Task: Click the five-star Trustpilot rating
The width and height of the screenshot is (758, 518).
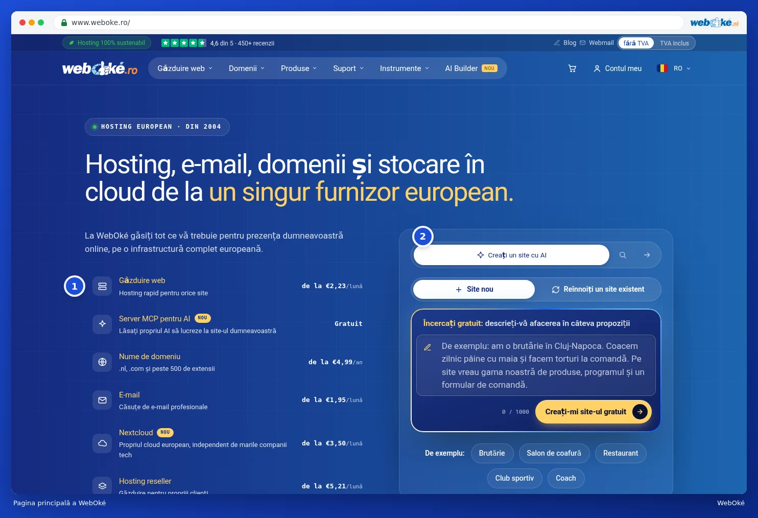Action: (x=183, y=43)
